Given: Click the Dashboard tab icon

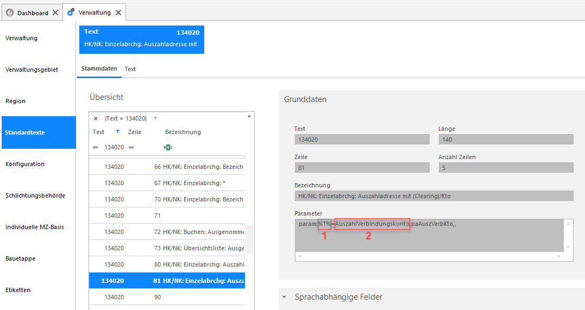Looking at the screenshot, I should pyautogui.click(x=10, y=12).
